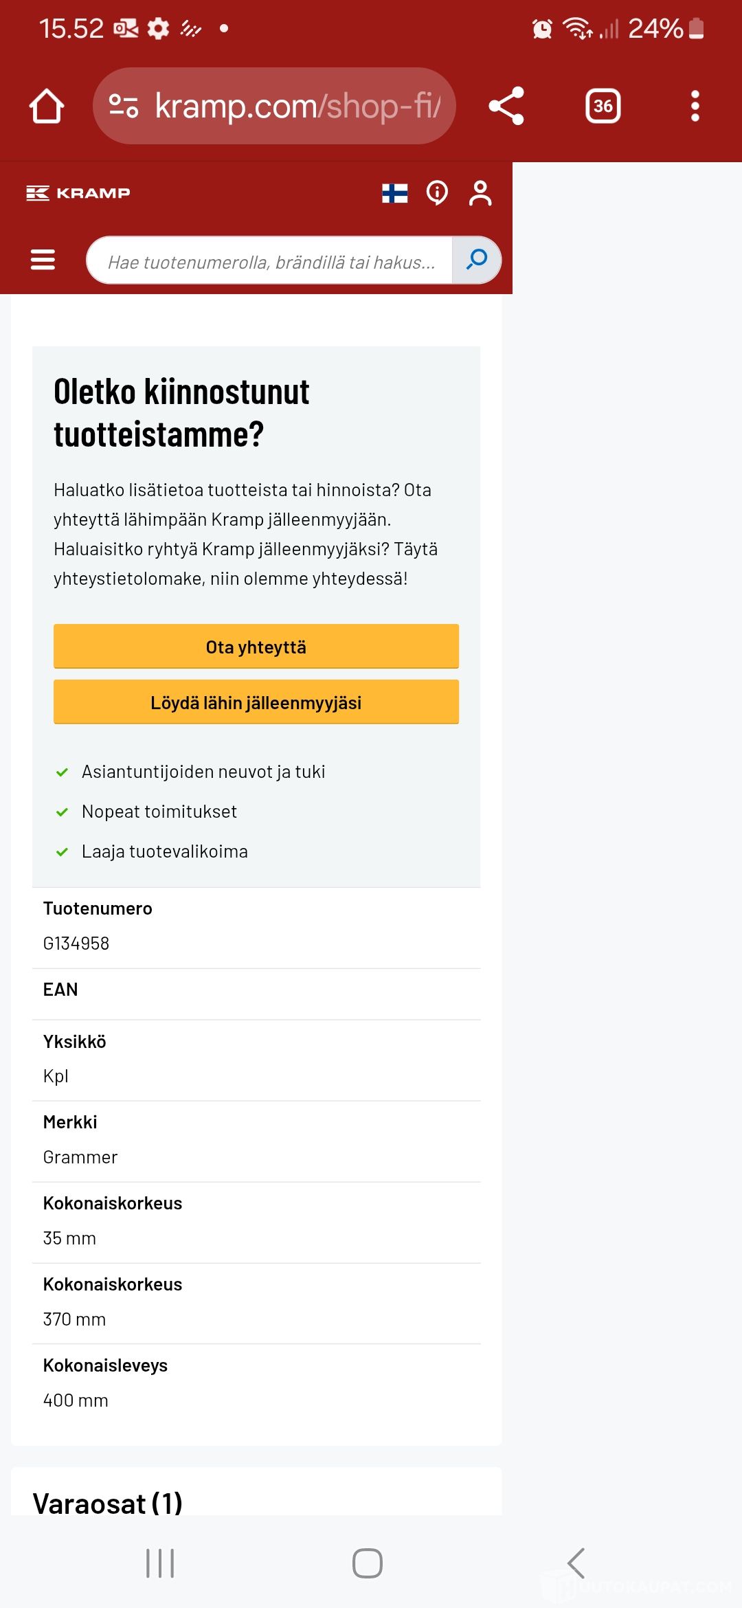Open the tab switcher showing 36 tabs
Viewport: 742px width, 1608px height.
(x=603, y=106)
